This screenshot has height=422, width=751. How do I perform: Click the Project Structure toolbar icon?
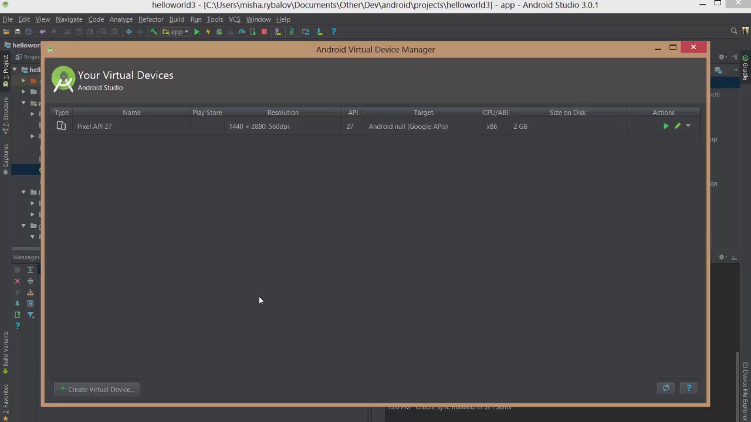tap(306, 32)
